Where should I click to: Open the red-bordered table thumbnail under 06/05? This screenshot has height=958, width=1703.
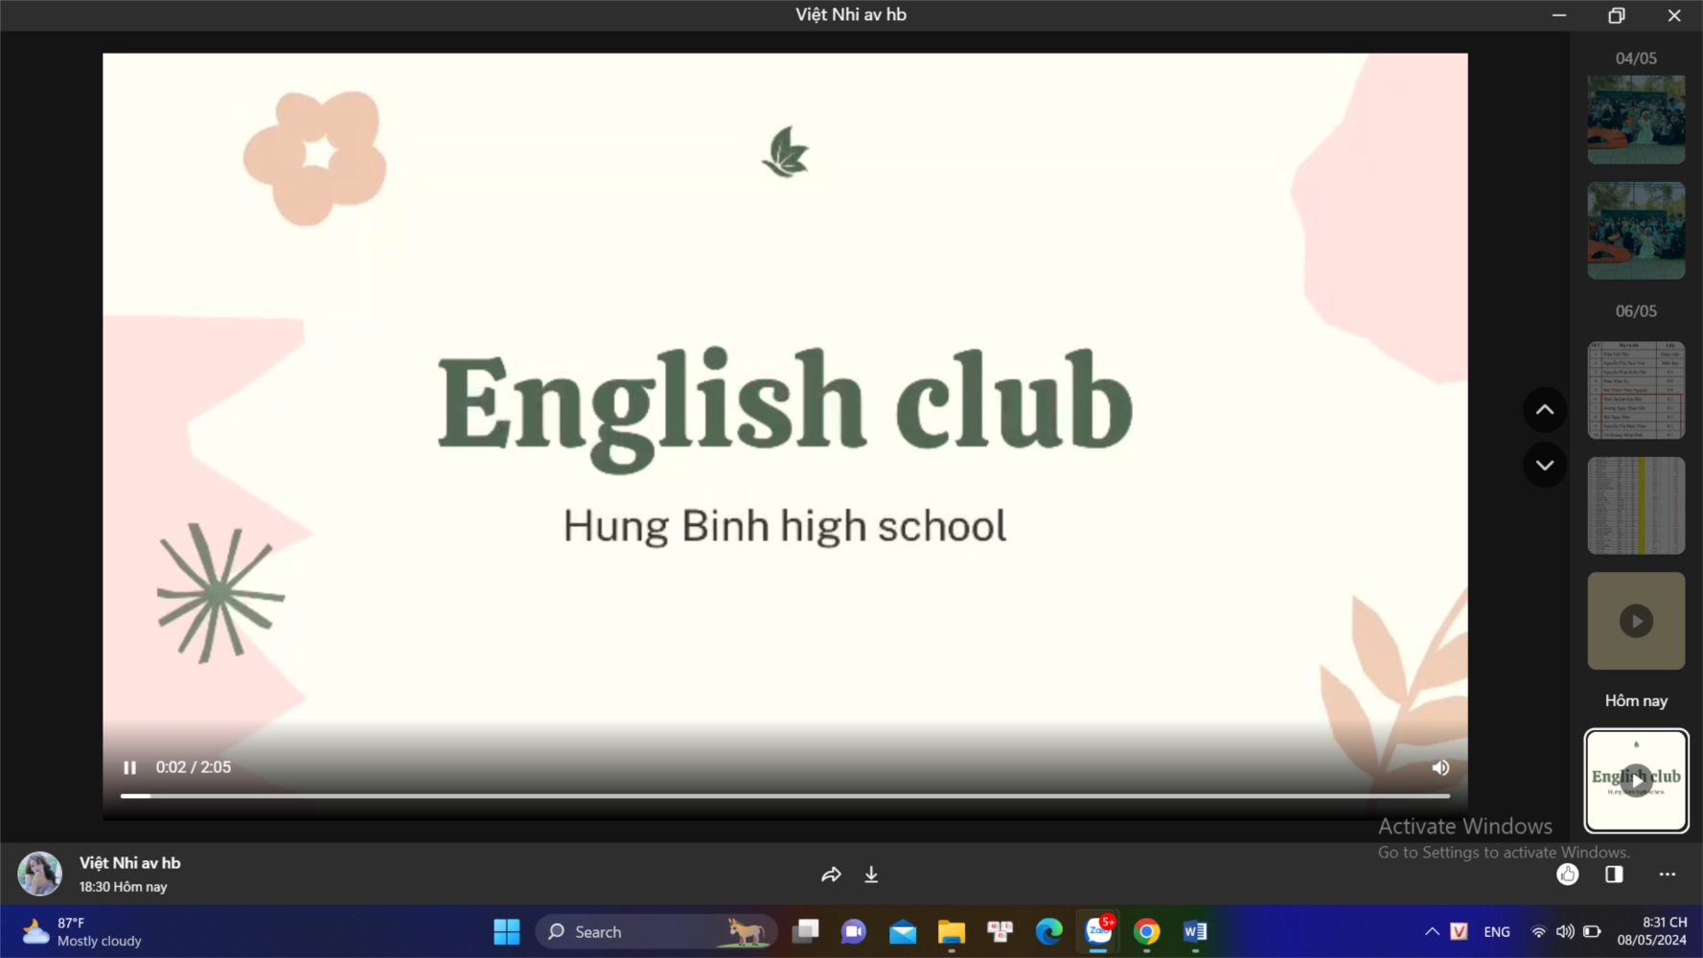coord(1636,390)
